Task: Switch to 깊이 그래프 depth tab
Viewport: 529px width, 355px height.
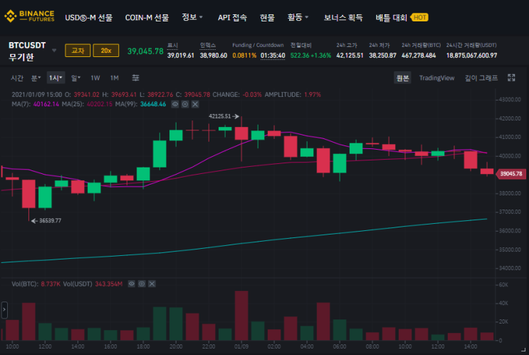Action: [481, 78]
